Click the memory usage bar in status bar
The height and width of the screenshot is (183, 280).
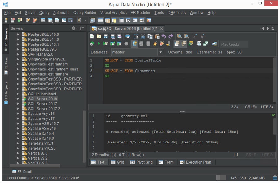221,178
